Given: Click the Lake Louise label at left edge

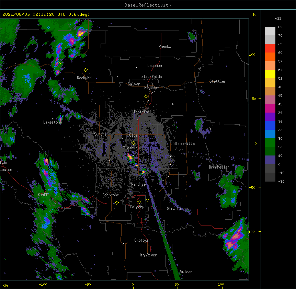Looking at the screenshot, I should 6,166.
